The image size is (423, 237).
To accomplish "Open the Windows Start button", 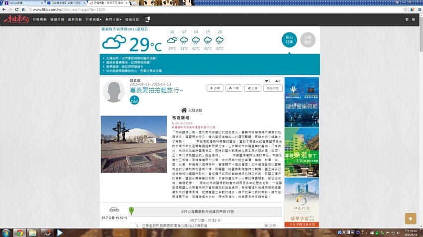I will point(6,233).
